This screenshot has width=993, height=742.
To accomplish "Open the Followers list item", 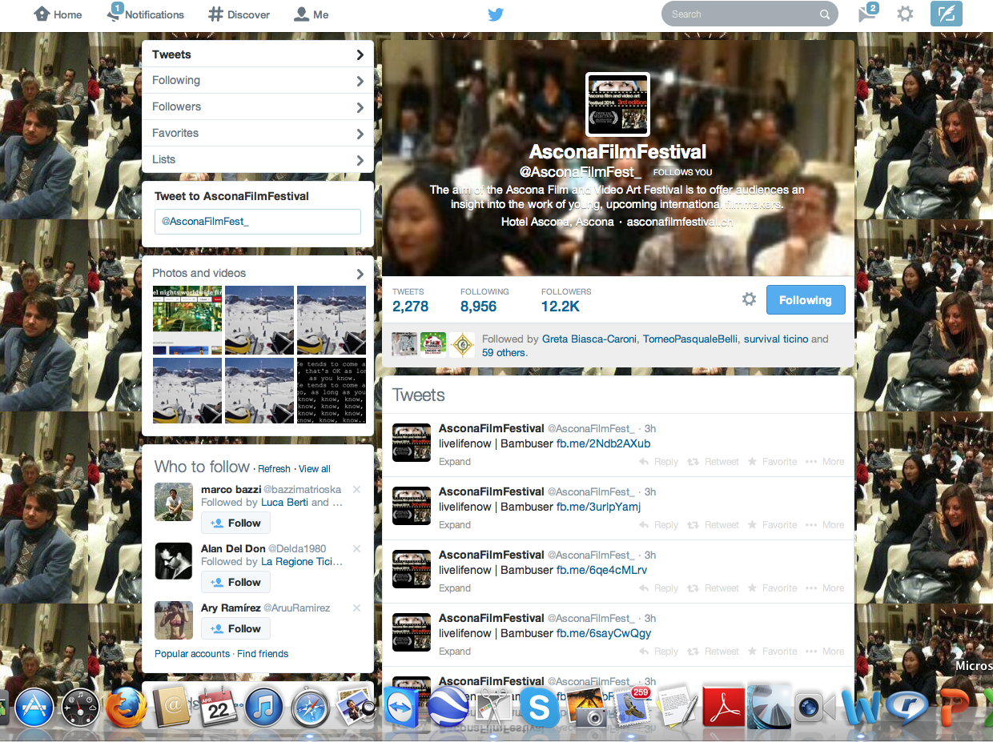I will click(257, 107).
